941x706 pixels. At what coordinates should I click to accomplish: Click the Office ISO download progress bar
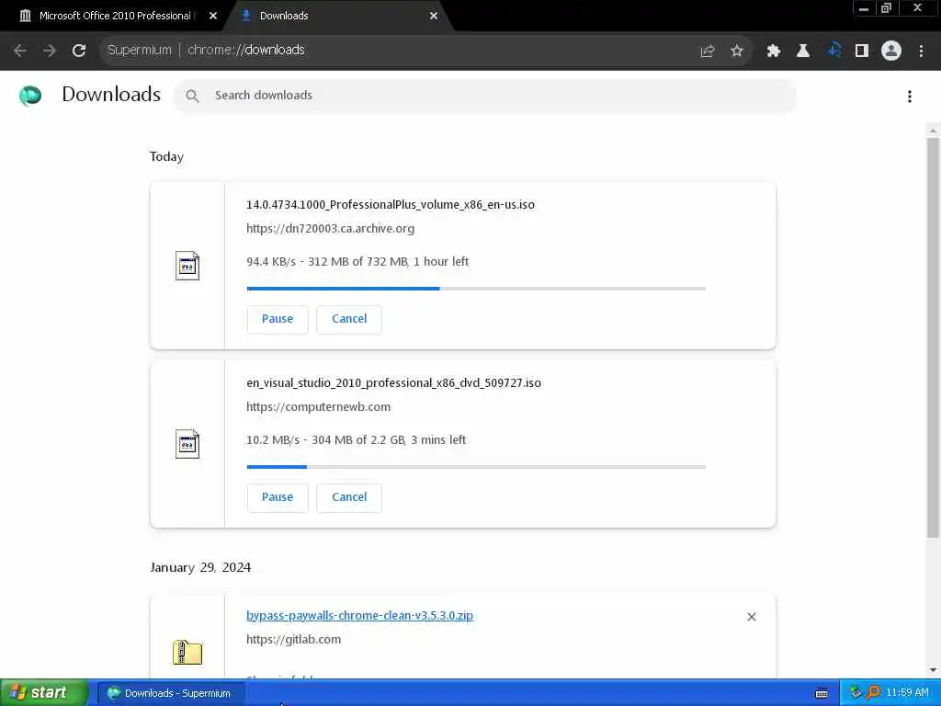tap(476, 289)
